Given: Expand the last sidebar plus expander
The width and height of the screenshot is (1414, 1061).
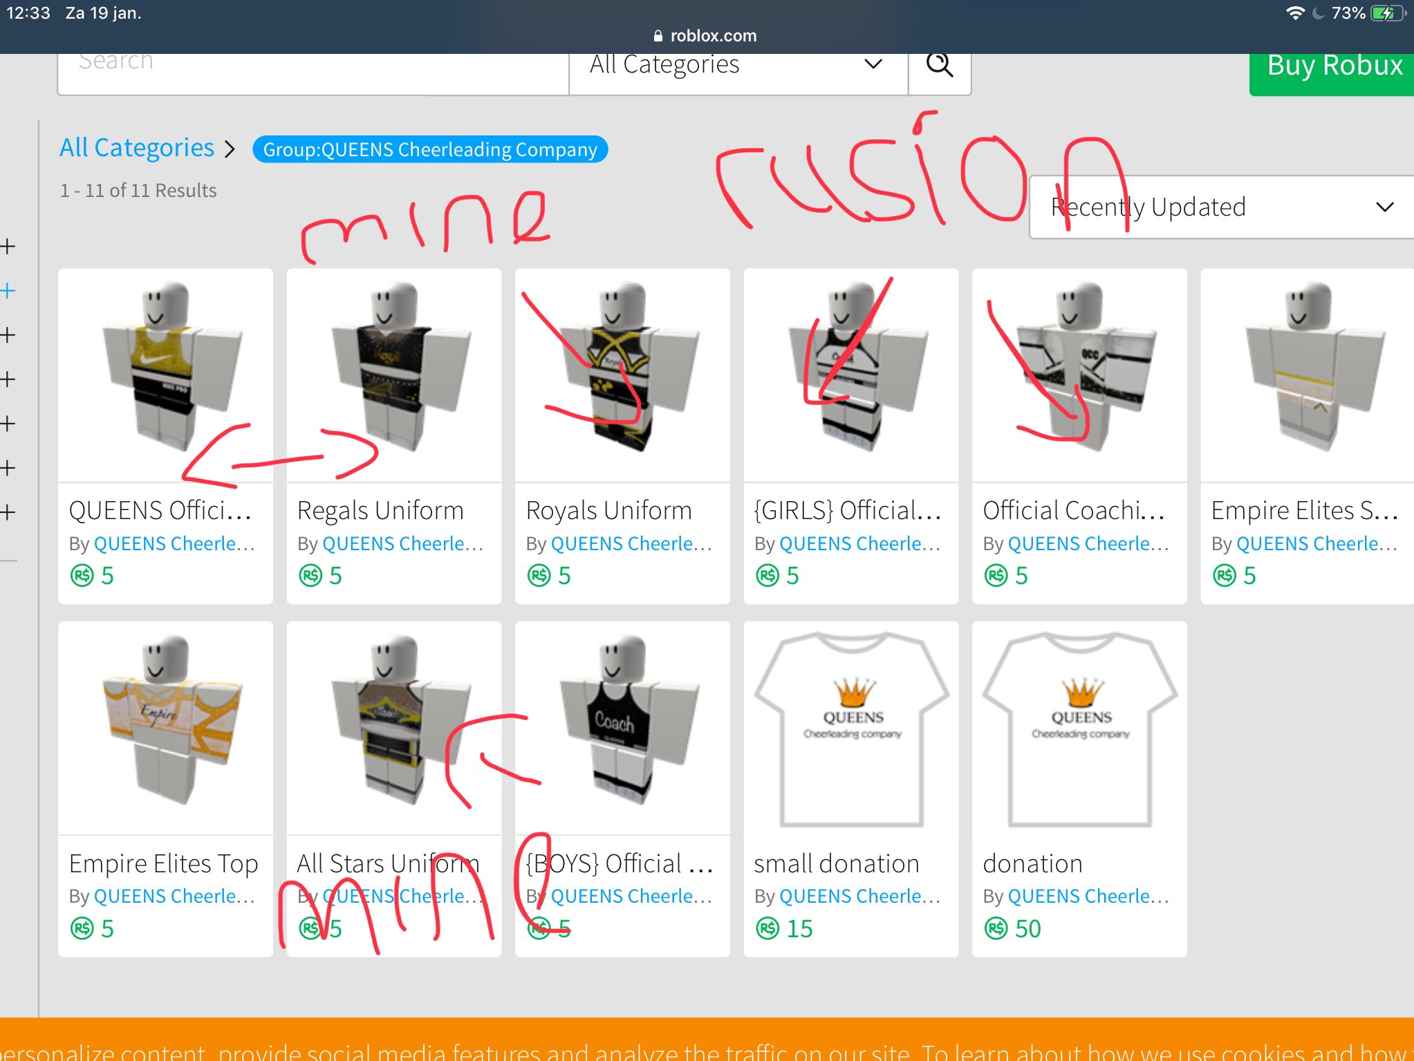Looking at the screenshot, I should coord(8,512).
